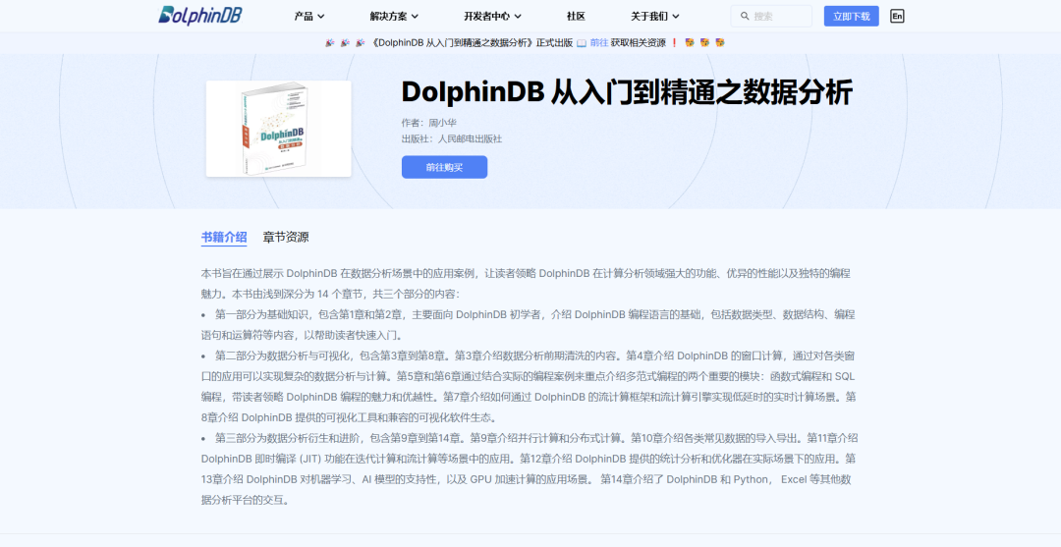The height and width of the screenshot is (547, 1061).
Task: Focus the 搜索 search field
Action: click(771, 17)
